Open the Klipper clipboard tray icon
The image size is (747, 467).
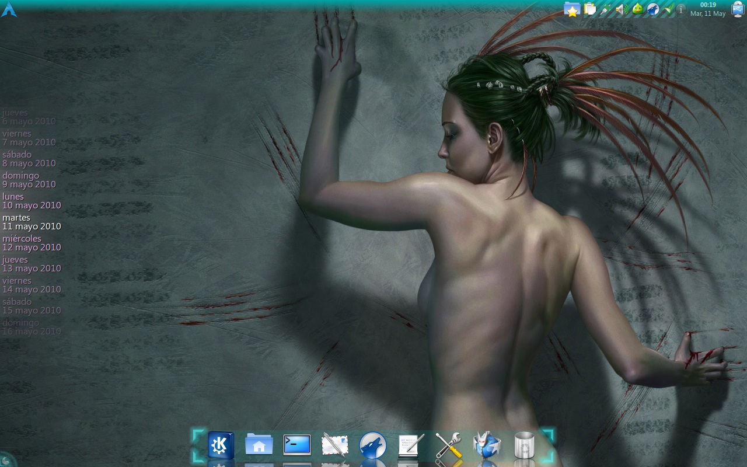click(x=590, y=9)
